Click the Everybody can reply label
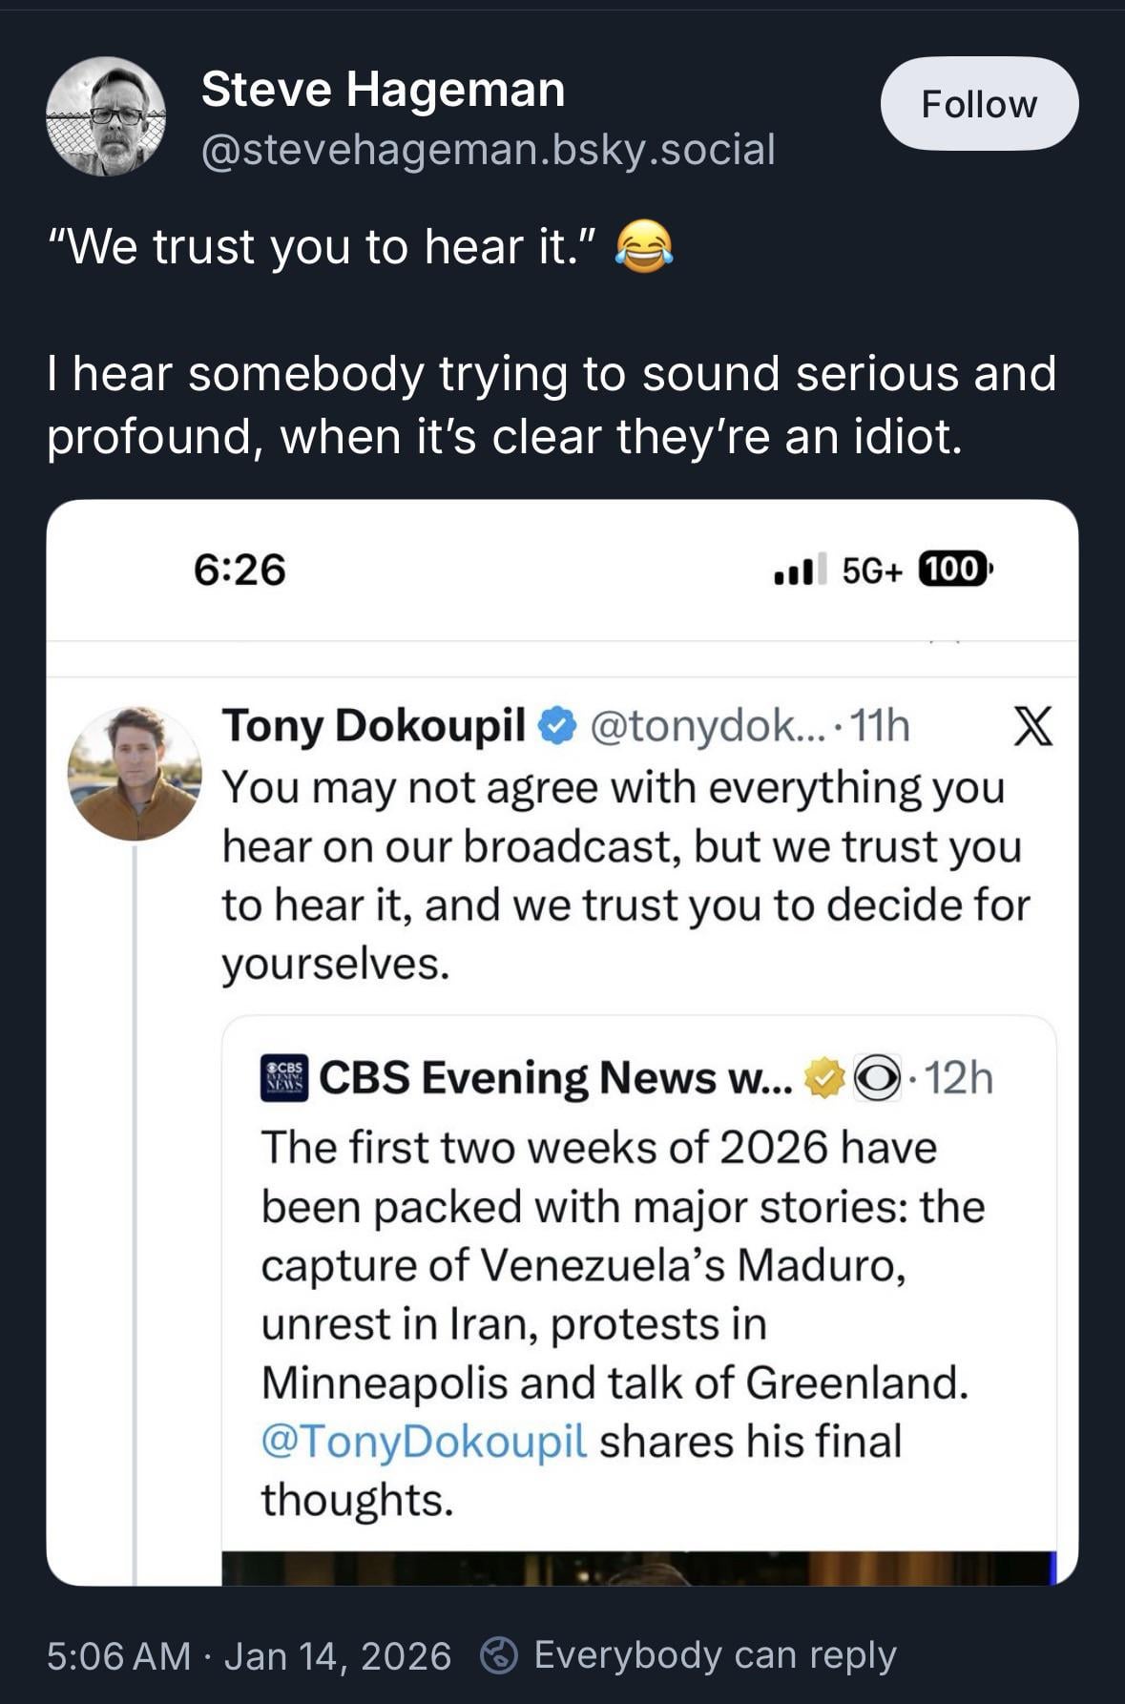Viewport: 1125px width, 1704px height. click(715, 1655)
